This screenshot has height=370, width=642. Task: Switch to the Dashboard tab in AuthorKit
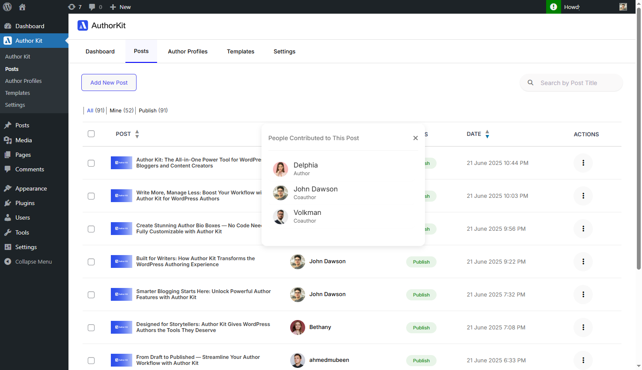click(x=100, y=51)
